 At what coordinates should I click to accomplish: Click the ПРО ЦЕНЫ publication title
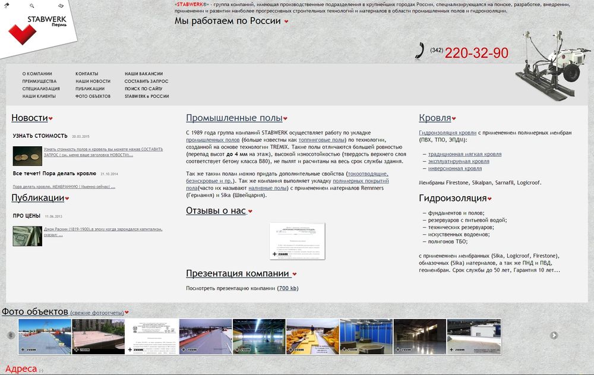(x=27, y=216)
